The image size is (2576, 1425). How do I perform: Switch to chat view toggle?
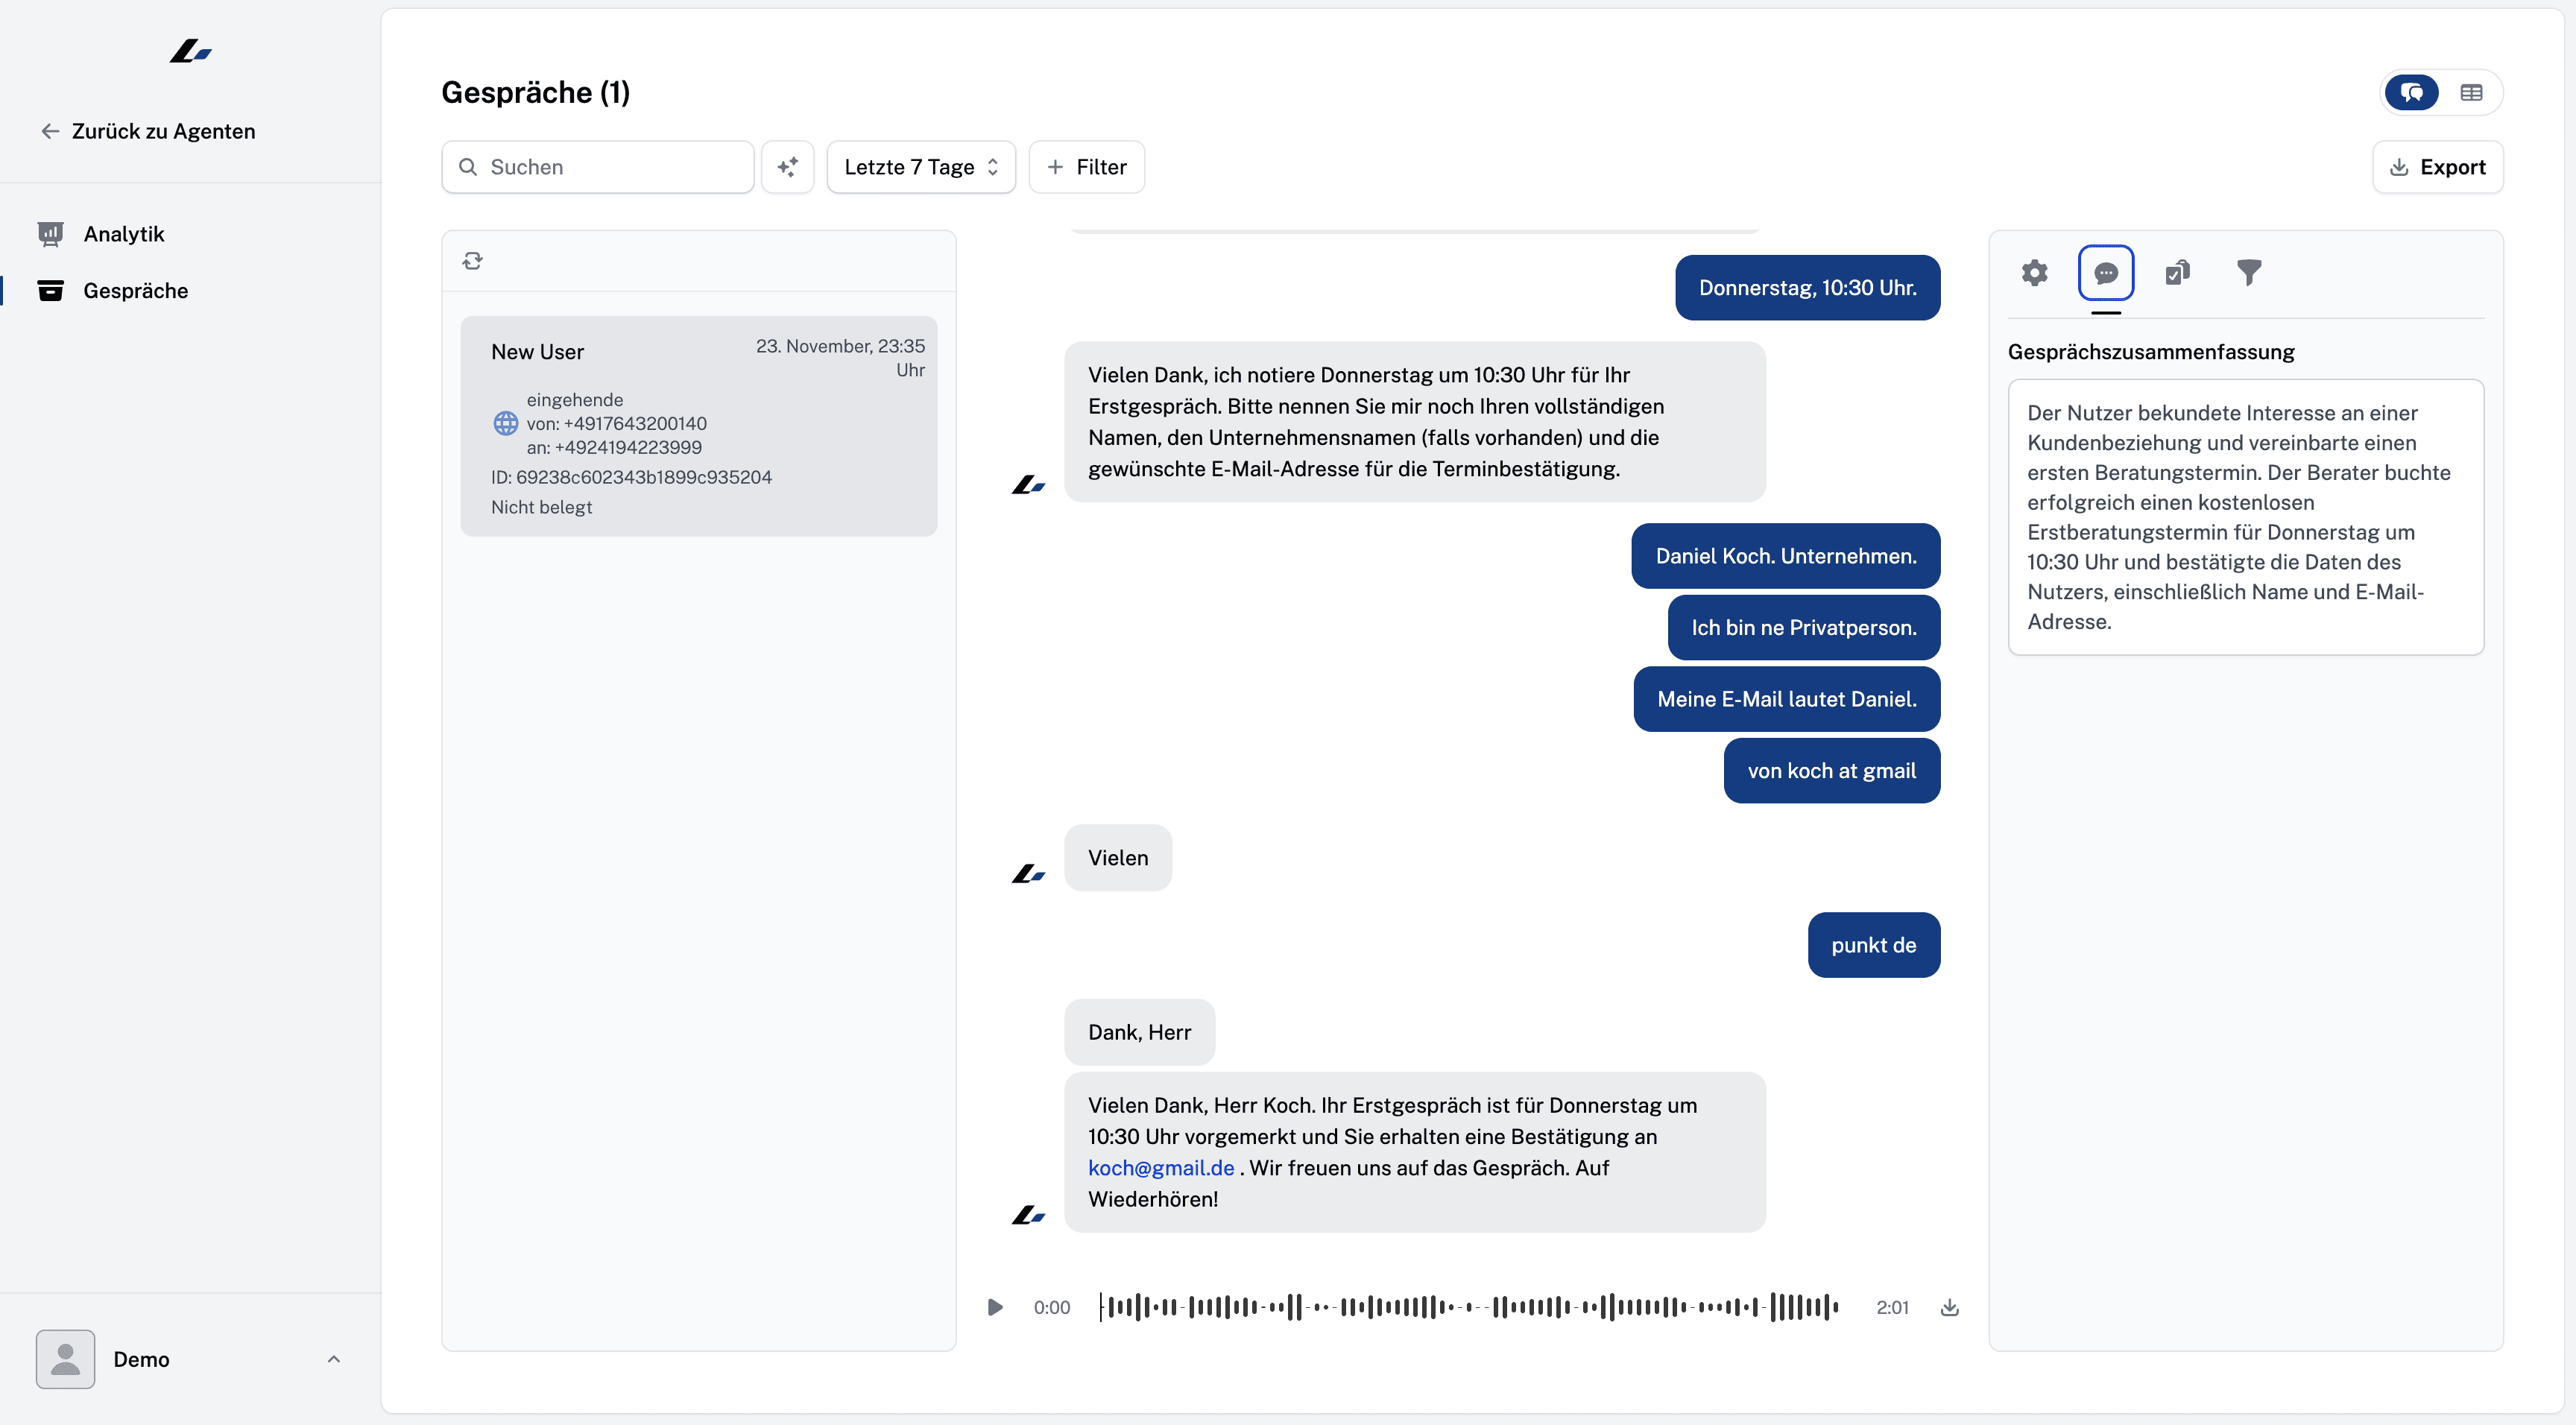coord(2412,93)
